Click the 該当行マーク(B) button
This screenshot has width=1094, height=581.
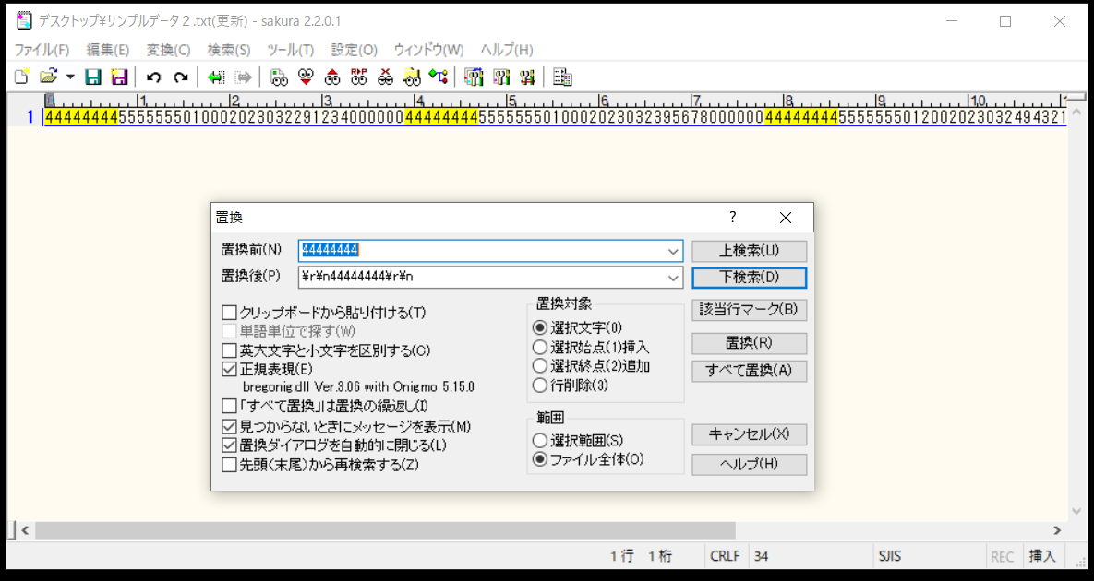point(750,310)
